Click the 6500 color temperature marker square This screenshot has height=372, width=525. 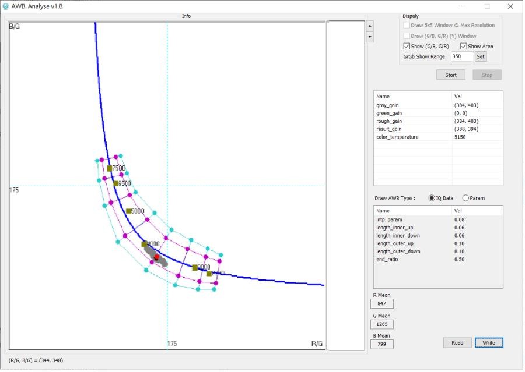pyautogui.click(x=116, y=183)
